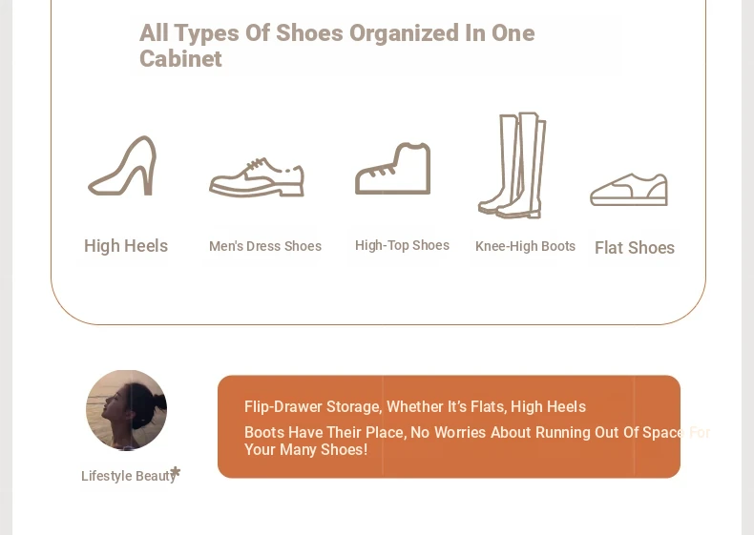The image size is (754, 535).
Task: Click the Knee-High Boots label
Action: 526,246
